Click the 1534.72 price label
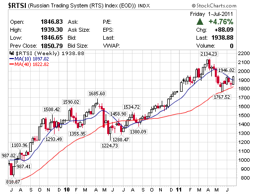 (131, 107)
